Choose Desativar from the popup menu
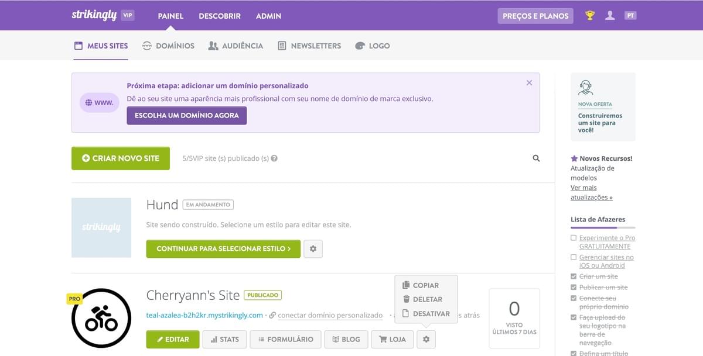The image size is (703, 356). pos(426,313)
